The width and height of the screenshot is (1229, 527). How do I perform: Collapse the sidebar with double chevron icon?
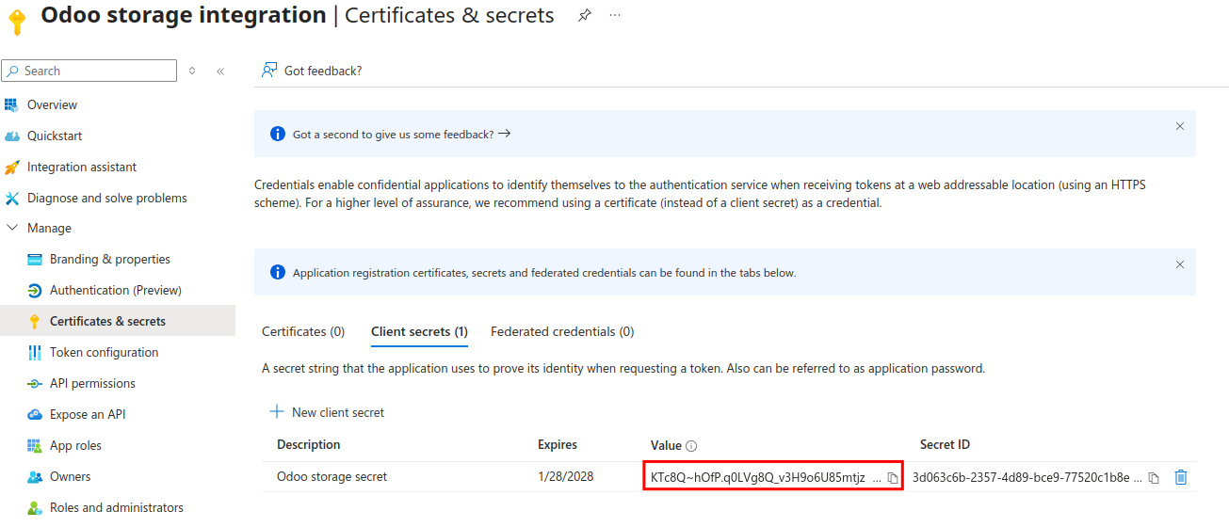(x=220, y=71)
